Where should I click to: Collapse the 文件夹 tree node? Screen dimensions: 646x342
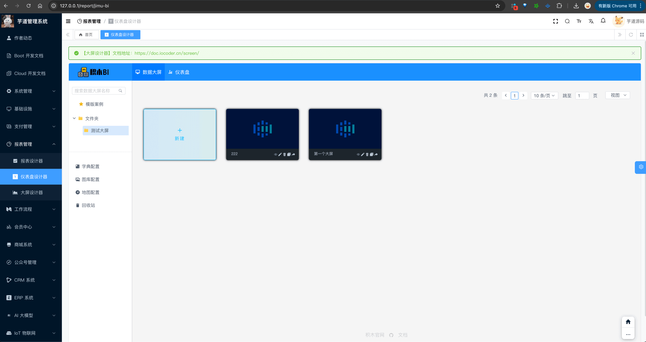tap(74, 118)
